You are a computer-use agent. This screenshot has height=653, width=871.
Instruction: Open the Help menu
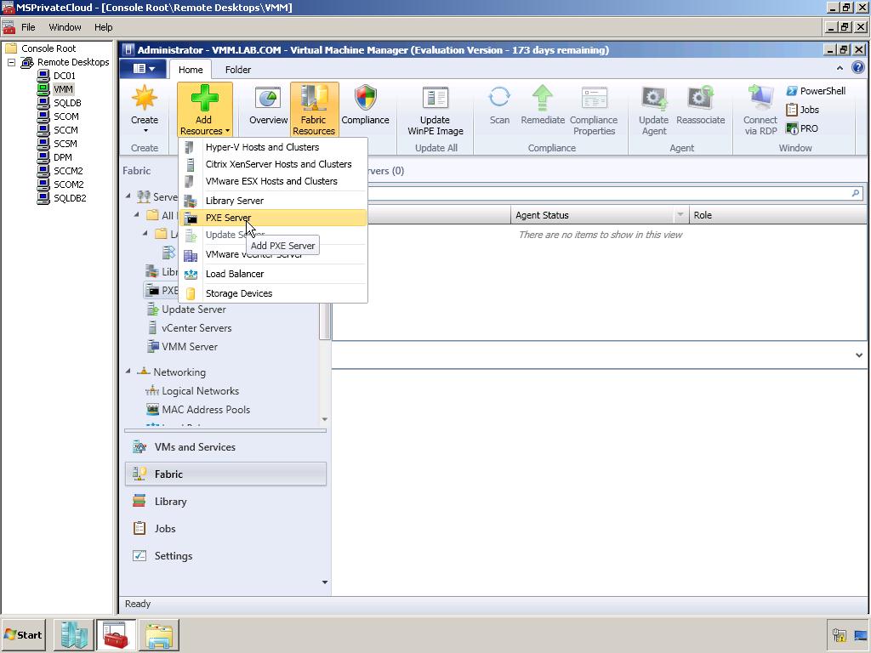[x=103, y=27]
